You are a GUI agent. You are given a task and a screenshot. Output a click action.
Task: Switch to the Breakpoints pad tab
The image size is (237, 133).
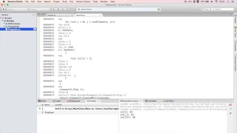(x=74, y=101)
